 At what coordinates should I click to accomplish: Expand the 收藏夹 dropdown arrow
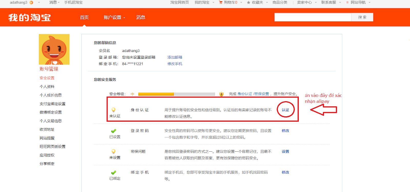coord(267,3)
